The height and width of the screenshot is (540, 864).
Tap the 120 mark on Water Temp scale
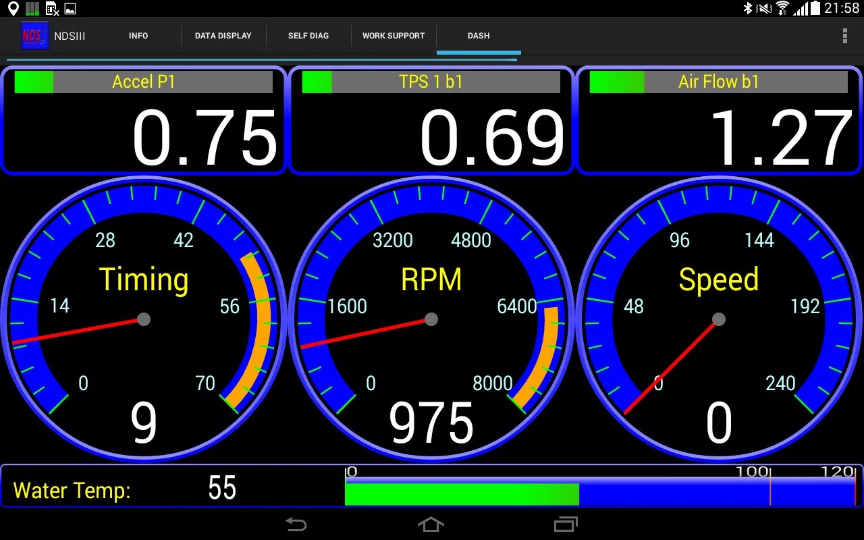pyautogui.click(x=838, y=472)
